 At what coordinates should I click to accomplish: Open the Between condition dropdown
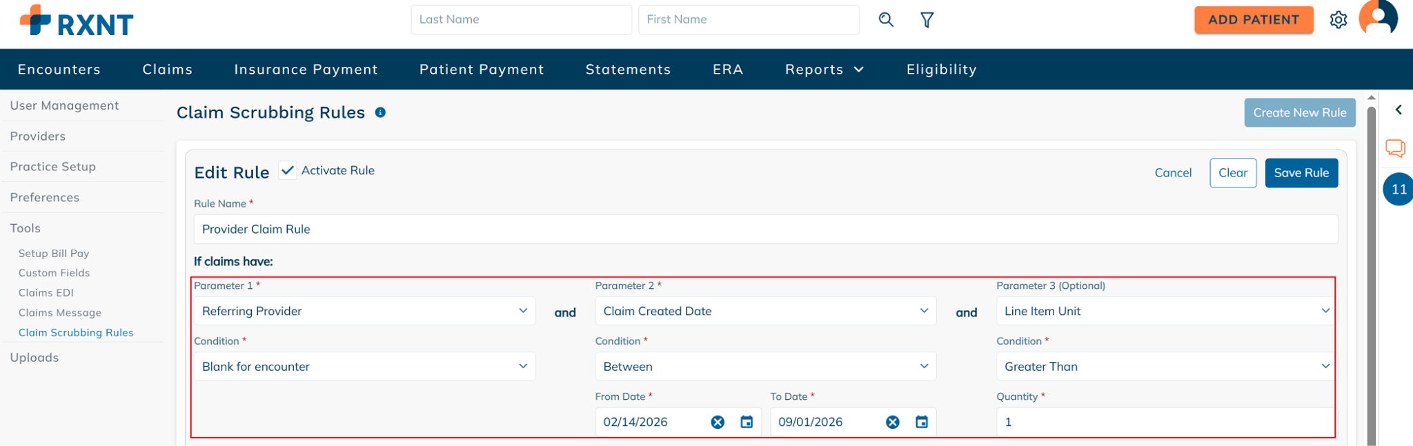pyautogui.click(x=766, y=366)
